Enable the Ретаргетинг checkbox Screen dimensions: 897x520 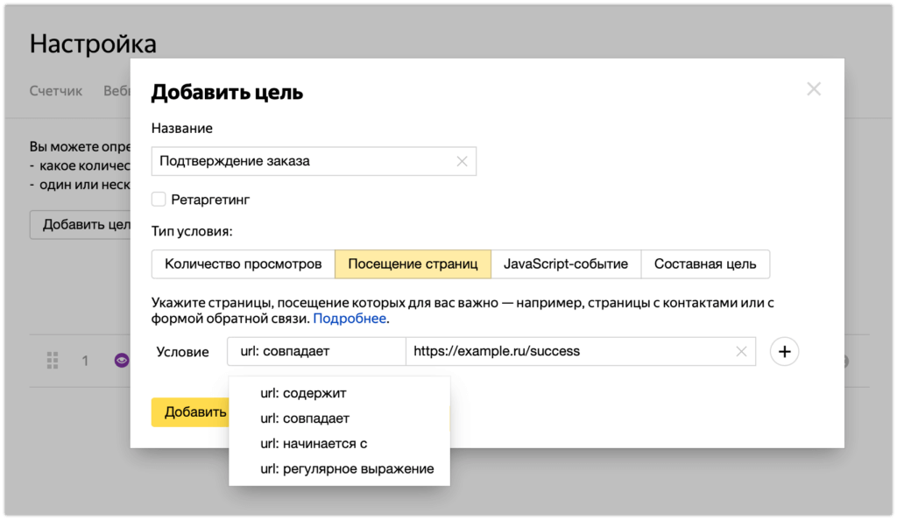(x=159, y=200)
